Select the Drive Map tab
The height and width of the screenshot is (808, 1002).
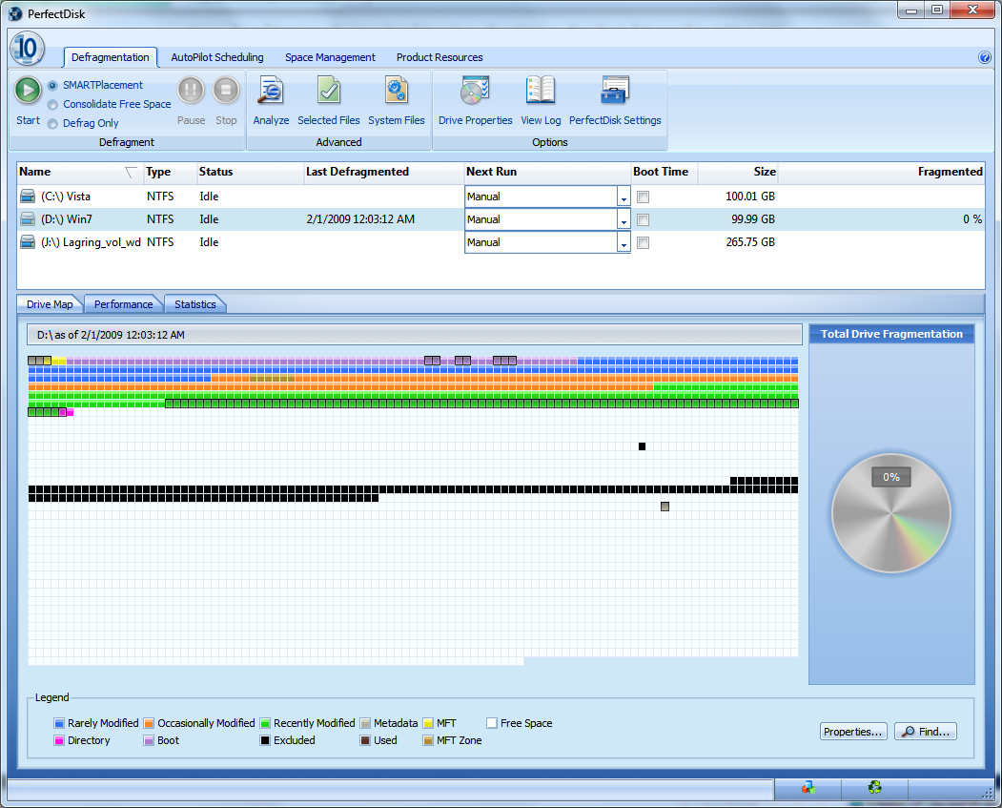click(x=50, y=304)
